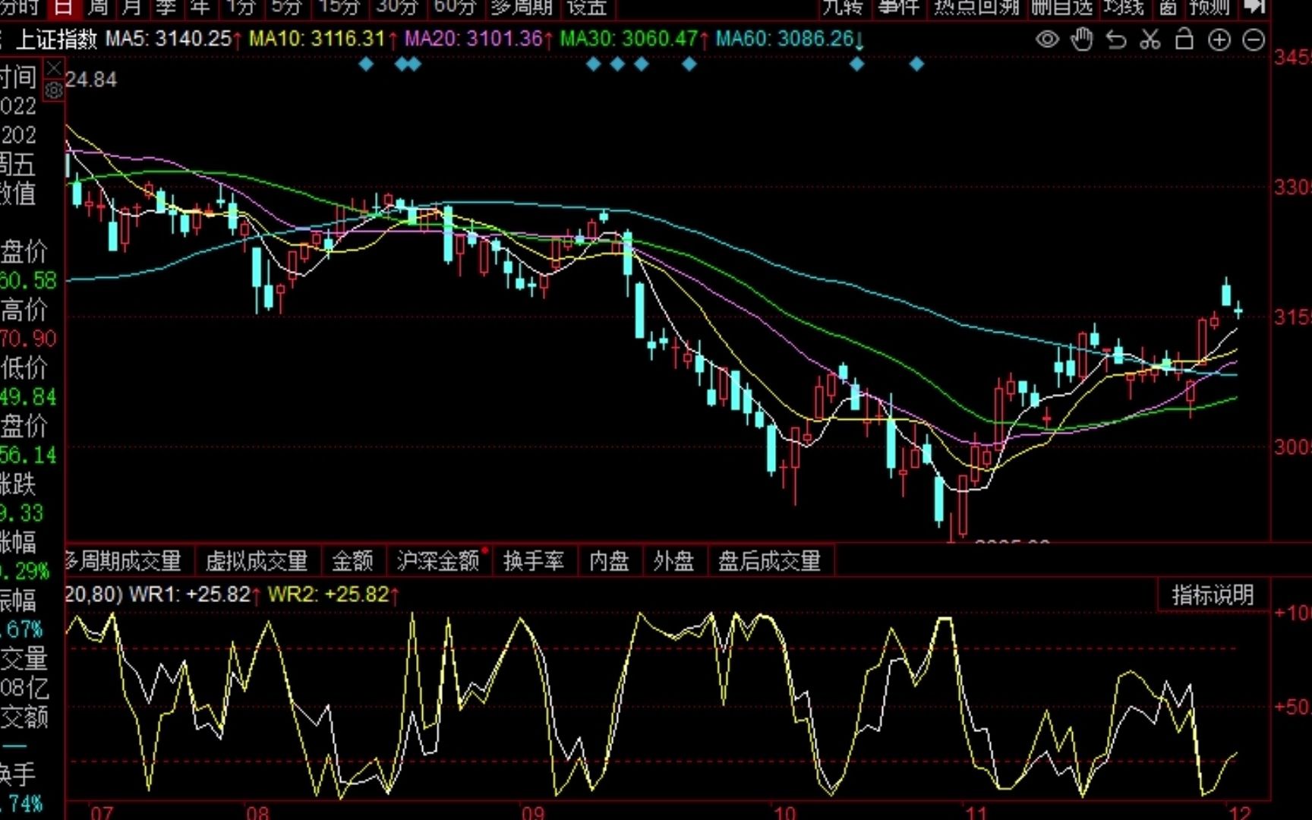Select the 日 daily period tab
The image size is (1312, 820).
pos(63,7)
